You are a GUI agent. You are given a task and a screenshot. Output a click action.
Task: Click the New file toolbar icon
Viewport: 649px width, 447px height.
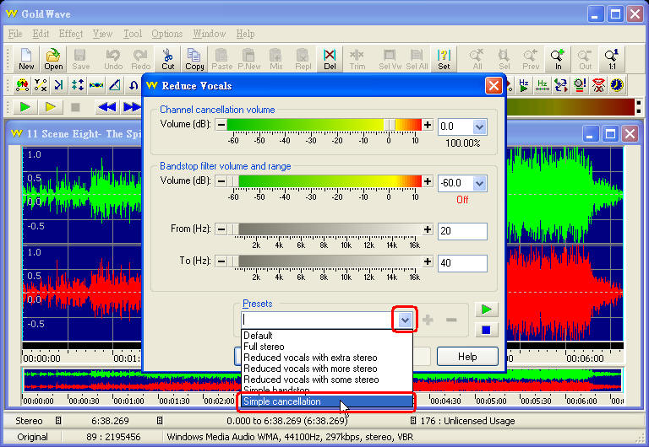coord(26,59)
